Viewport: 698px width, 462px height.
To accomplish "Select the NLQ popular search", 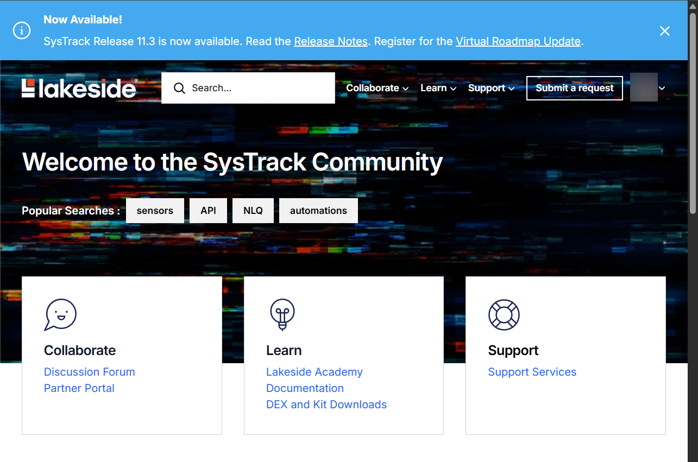I will 253,211.
